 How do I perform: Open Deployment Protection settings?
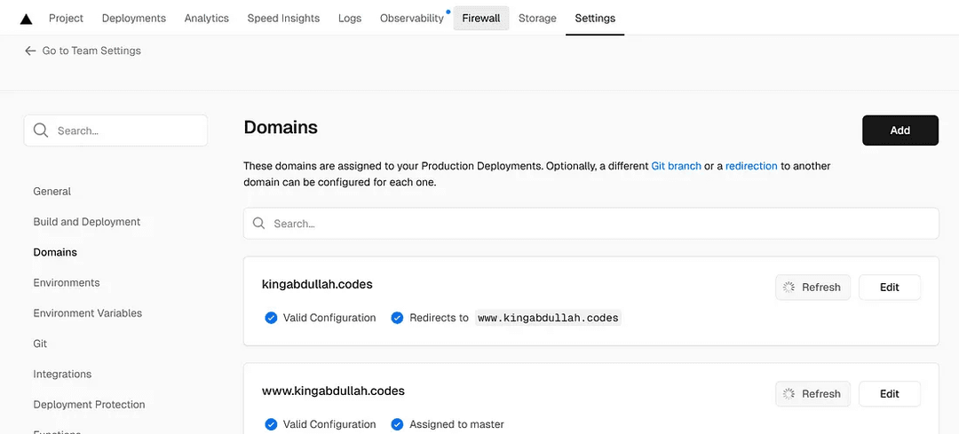(x=90, y=405)
